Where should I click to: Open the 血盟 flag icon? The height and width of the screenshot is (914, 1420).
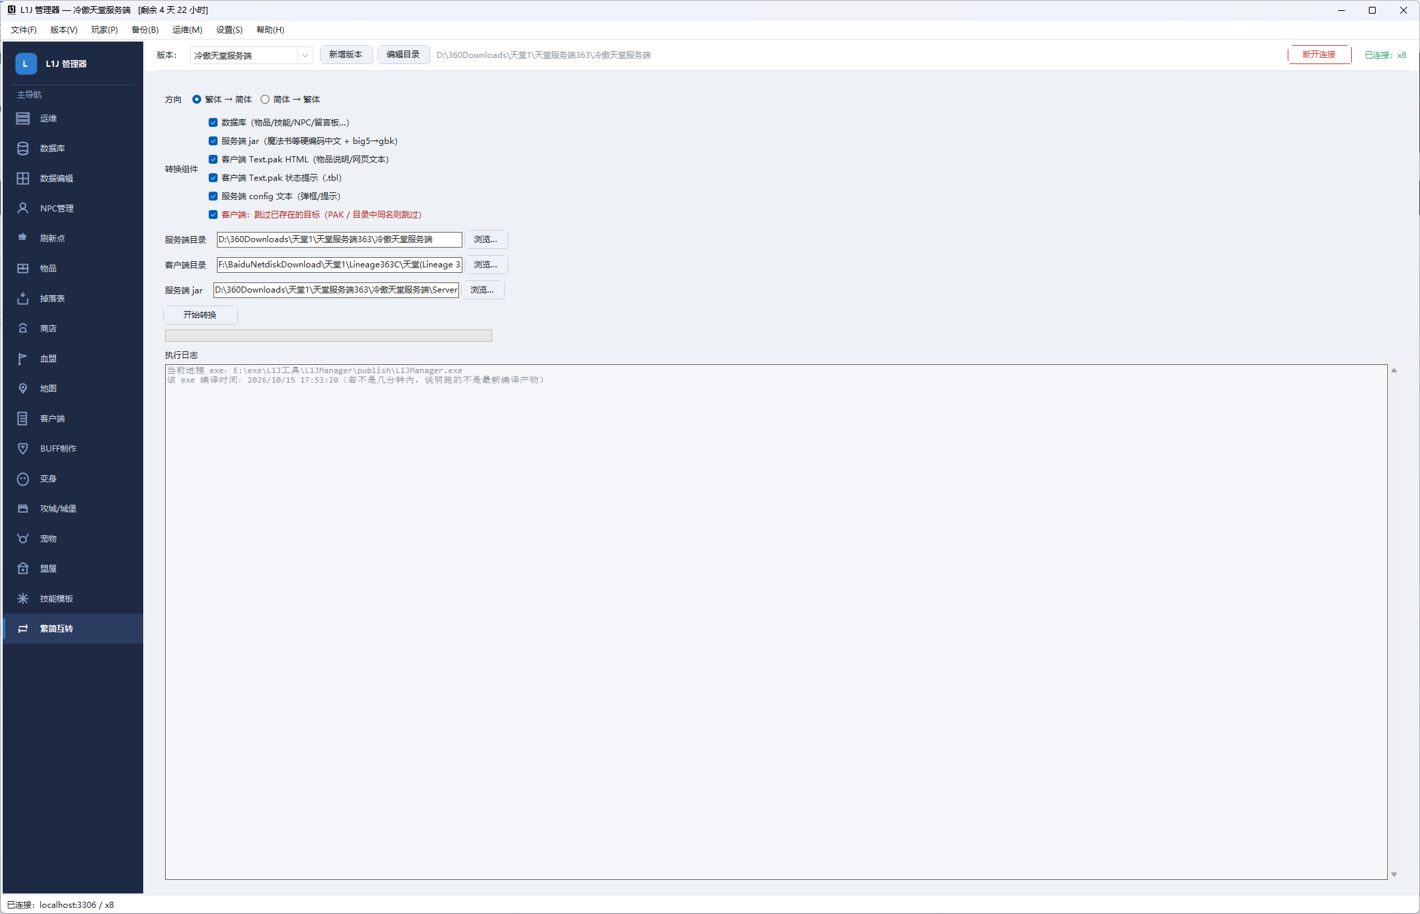(x=23, y=358)
